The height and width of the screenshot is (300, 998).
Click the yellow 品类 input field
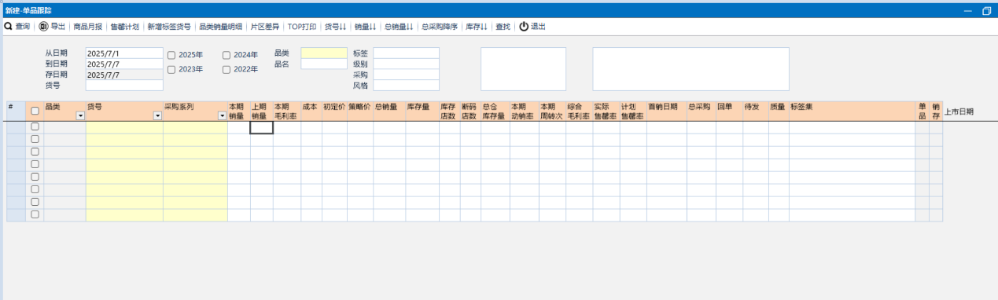point(324,53)
